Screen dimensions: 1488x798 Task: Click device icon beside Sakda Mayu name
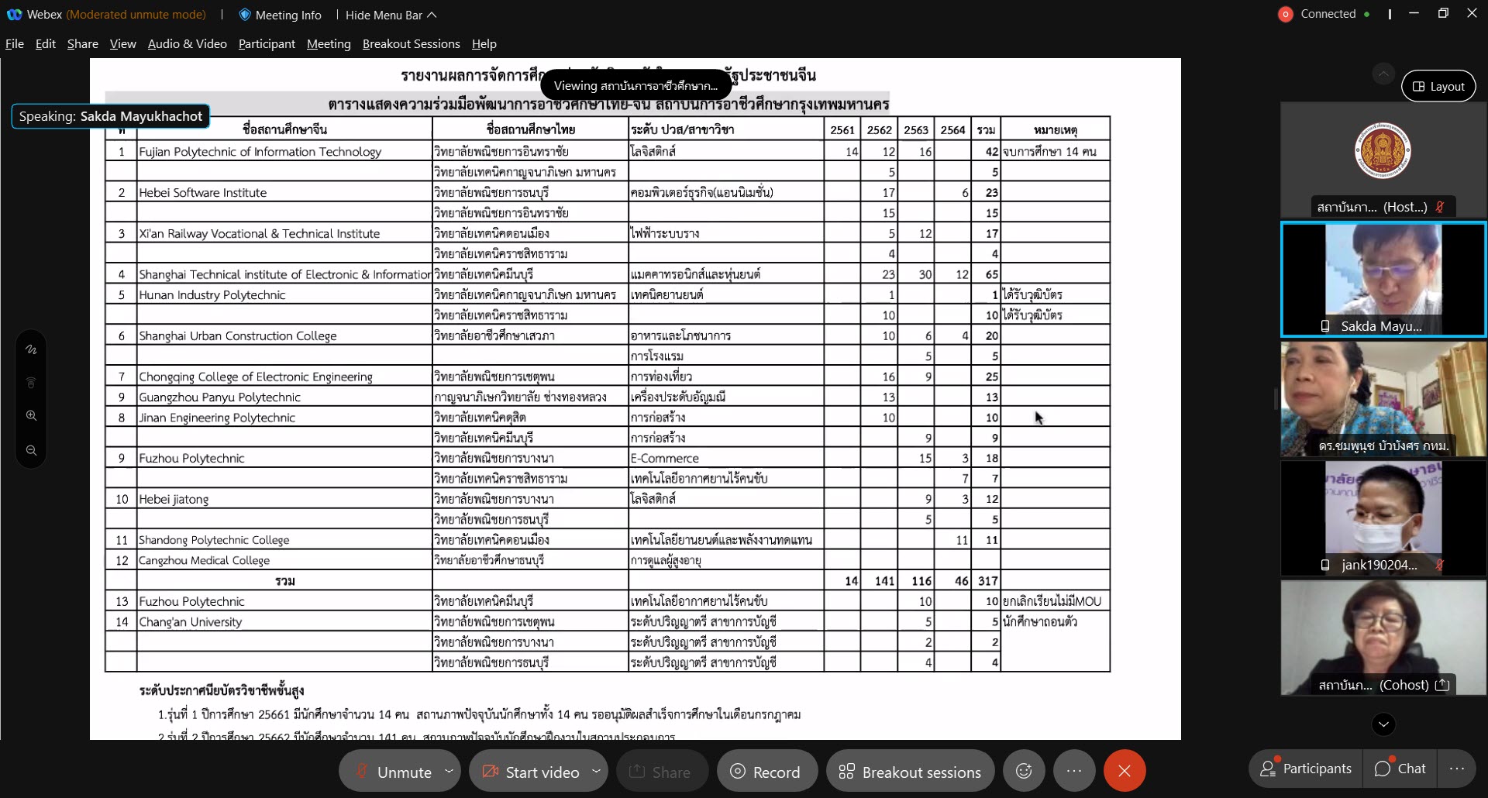point(1325,326)
